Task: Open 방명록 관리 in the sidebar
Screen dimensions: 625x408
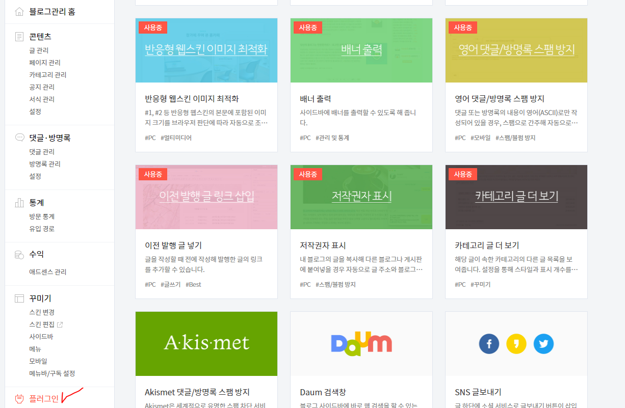Action: pyautogui.click(x=45, y=164)
